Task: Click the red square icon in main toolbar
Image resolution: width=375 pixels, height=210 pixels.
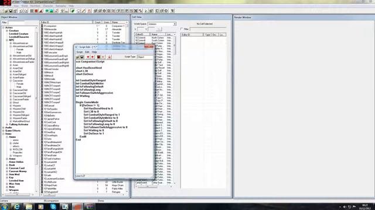Action: pyautogui.click(x=36, y=11)
